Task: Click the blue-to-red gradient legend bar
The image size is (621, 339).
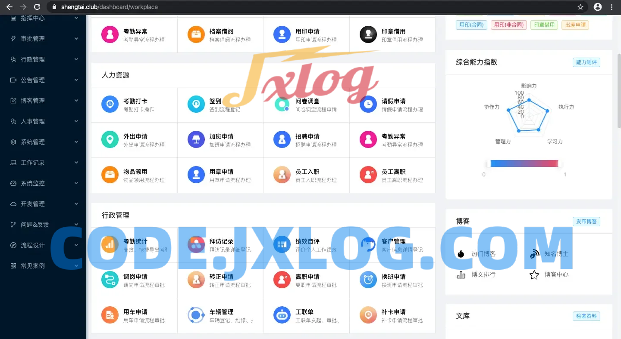Action: pos(524,163)
